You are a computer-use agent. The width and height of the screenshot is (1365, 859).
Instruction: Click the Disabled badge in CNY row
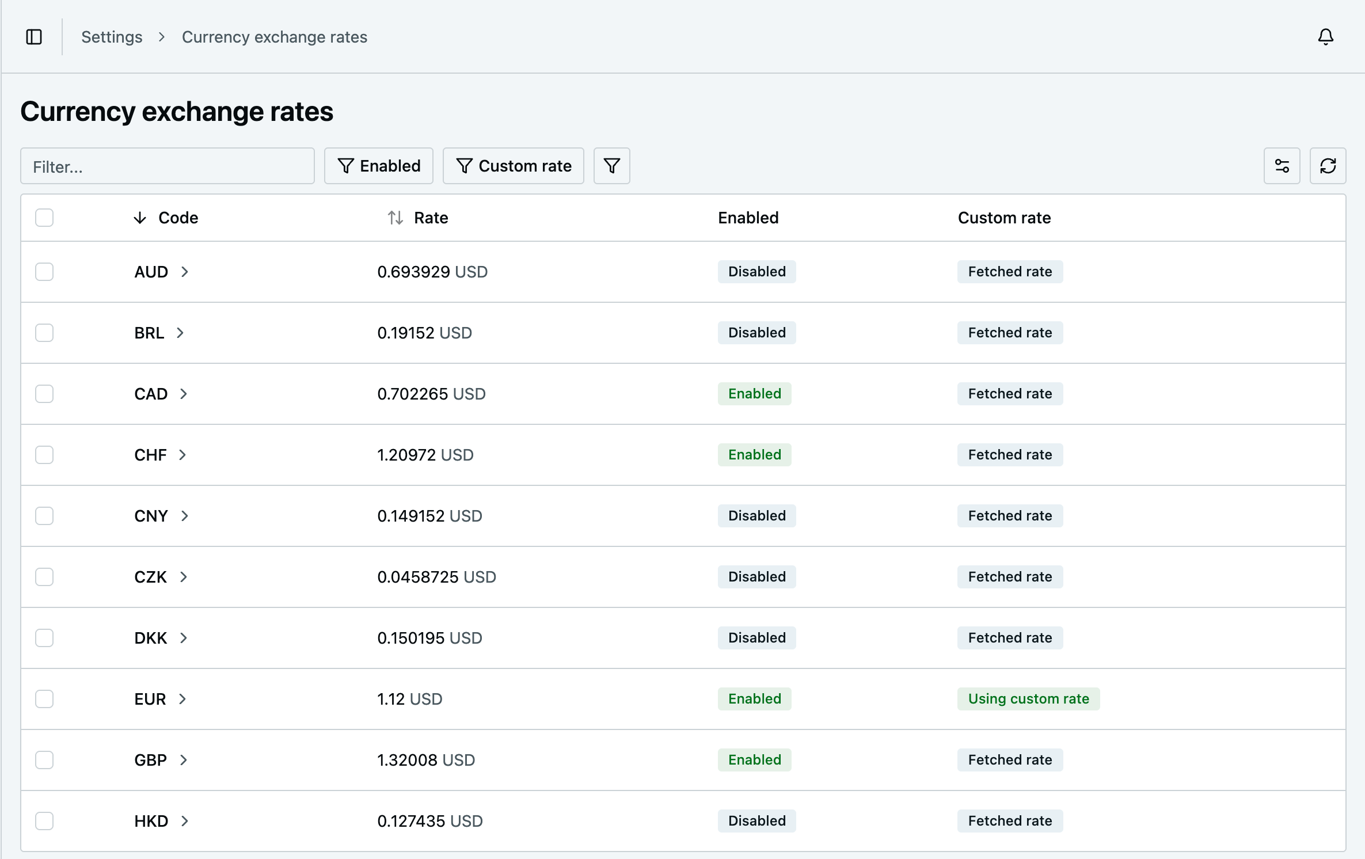(x=756, y=516)
